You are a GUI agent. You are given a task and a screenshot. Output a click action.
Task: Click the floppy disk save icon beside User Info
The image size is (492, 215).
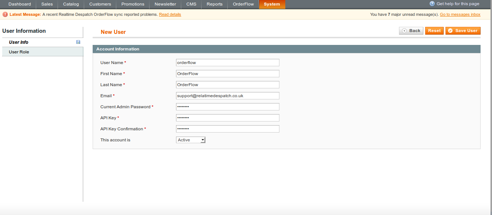pos(78,42)
